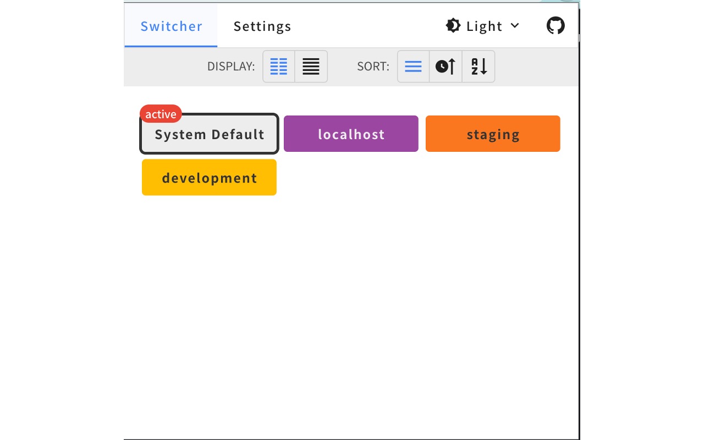The image size is (704, 440).
Task: Open the GitHub repository icon
Action: (555, 26)
